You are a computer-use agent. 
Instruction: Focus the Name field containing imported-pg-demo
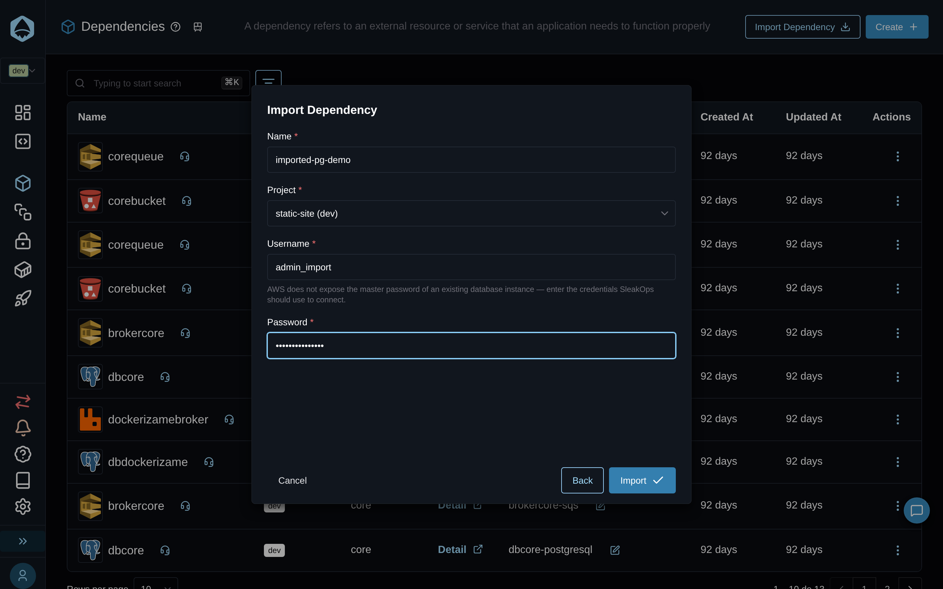click(x=471, y=160)
